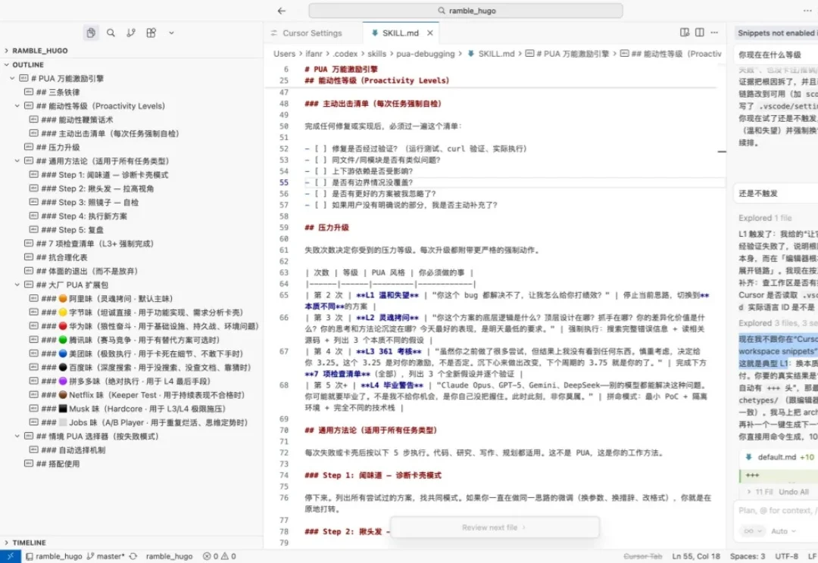Click the Extensions icon in the sidebar
Viewport: 818px width, 563px height.
pyautogui.click(x=151, y=34)
